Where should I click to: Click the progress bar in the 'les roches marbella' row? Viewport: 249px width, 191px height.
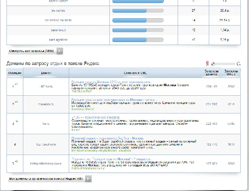point(138,20)
